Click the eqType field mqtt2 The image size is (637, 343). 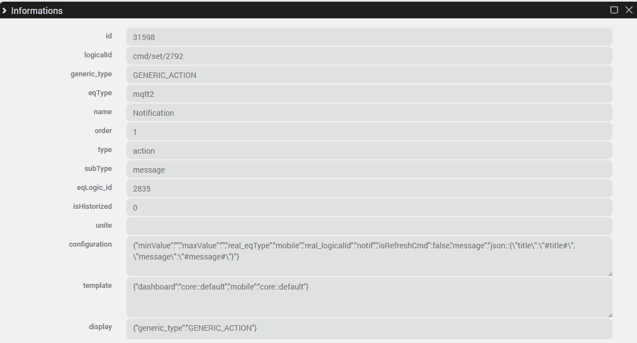[369, 94]
